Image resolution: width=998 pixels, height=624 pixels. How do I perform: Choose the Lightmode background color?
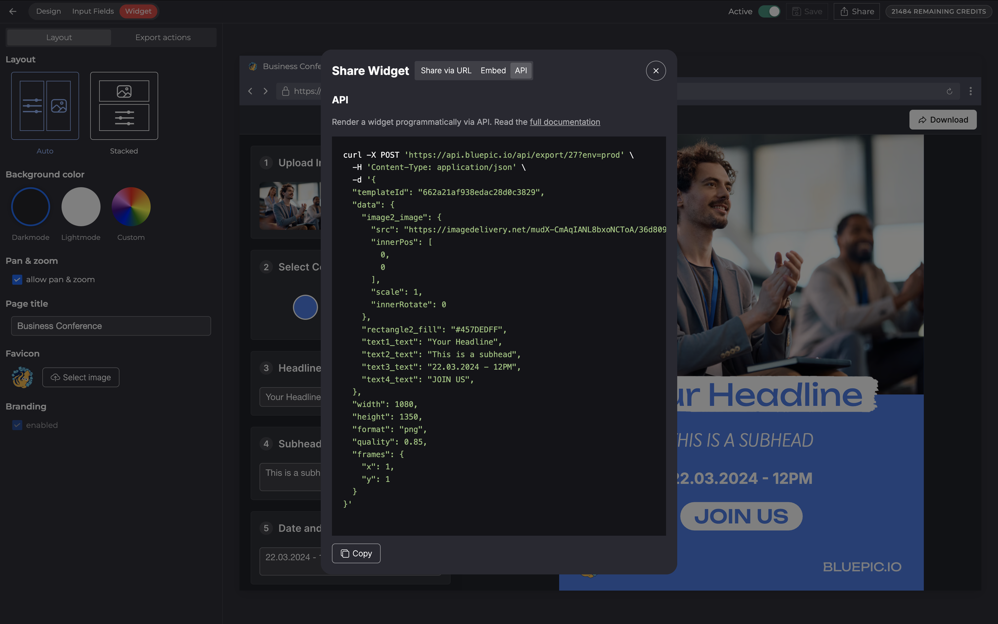pos(81,207)
